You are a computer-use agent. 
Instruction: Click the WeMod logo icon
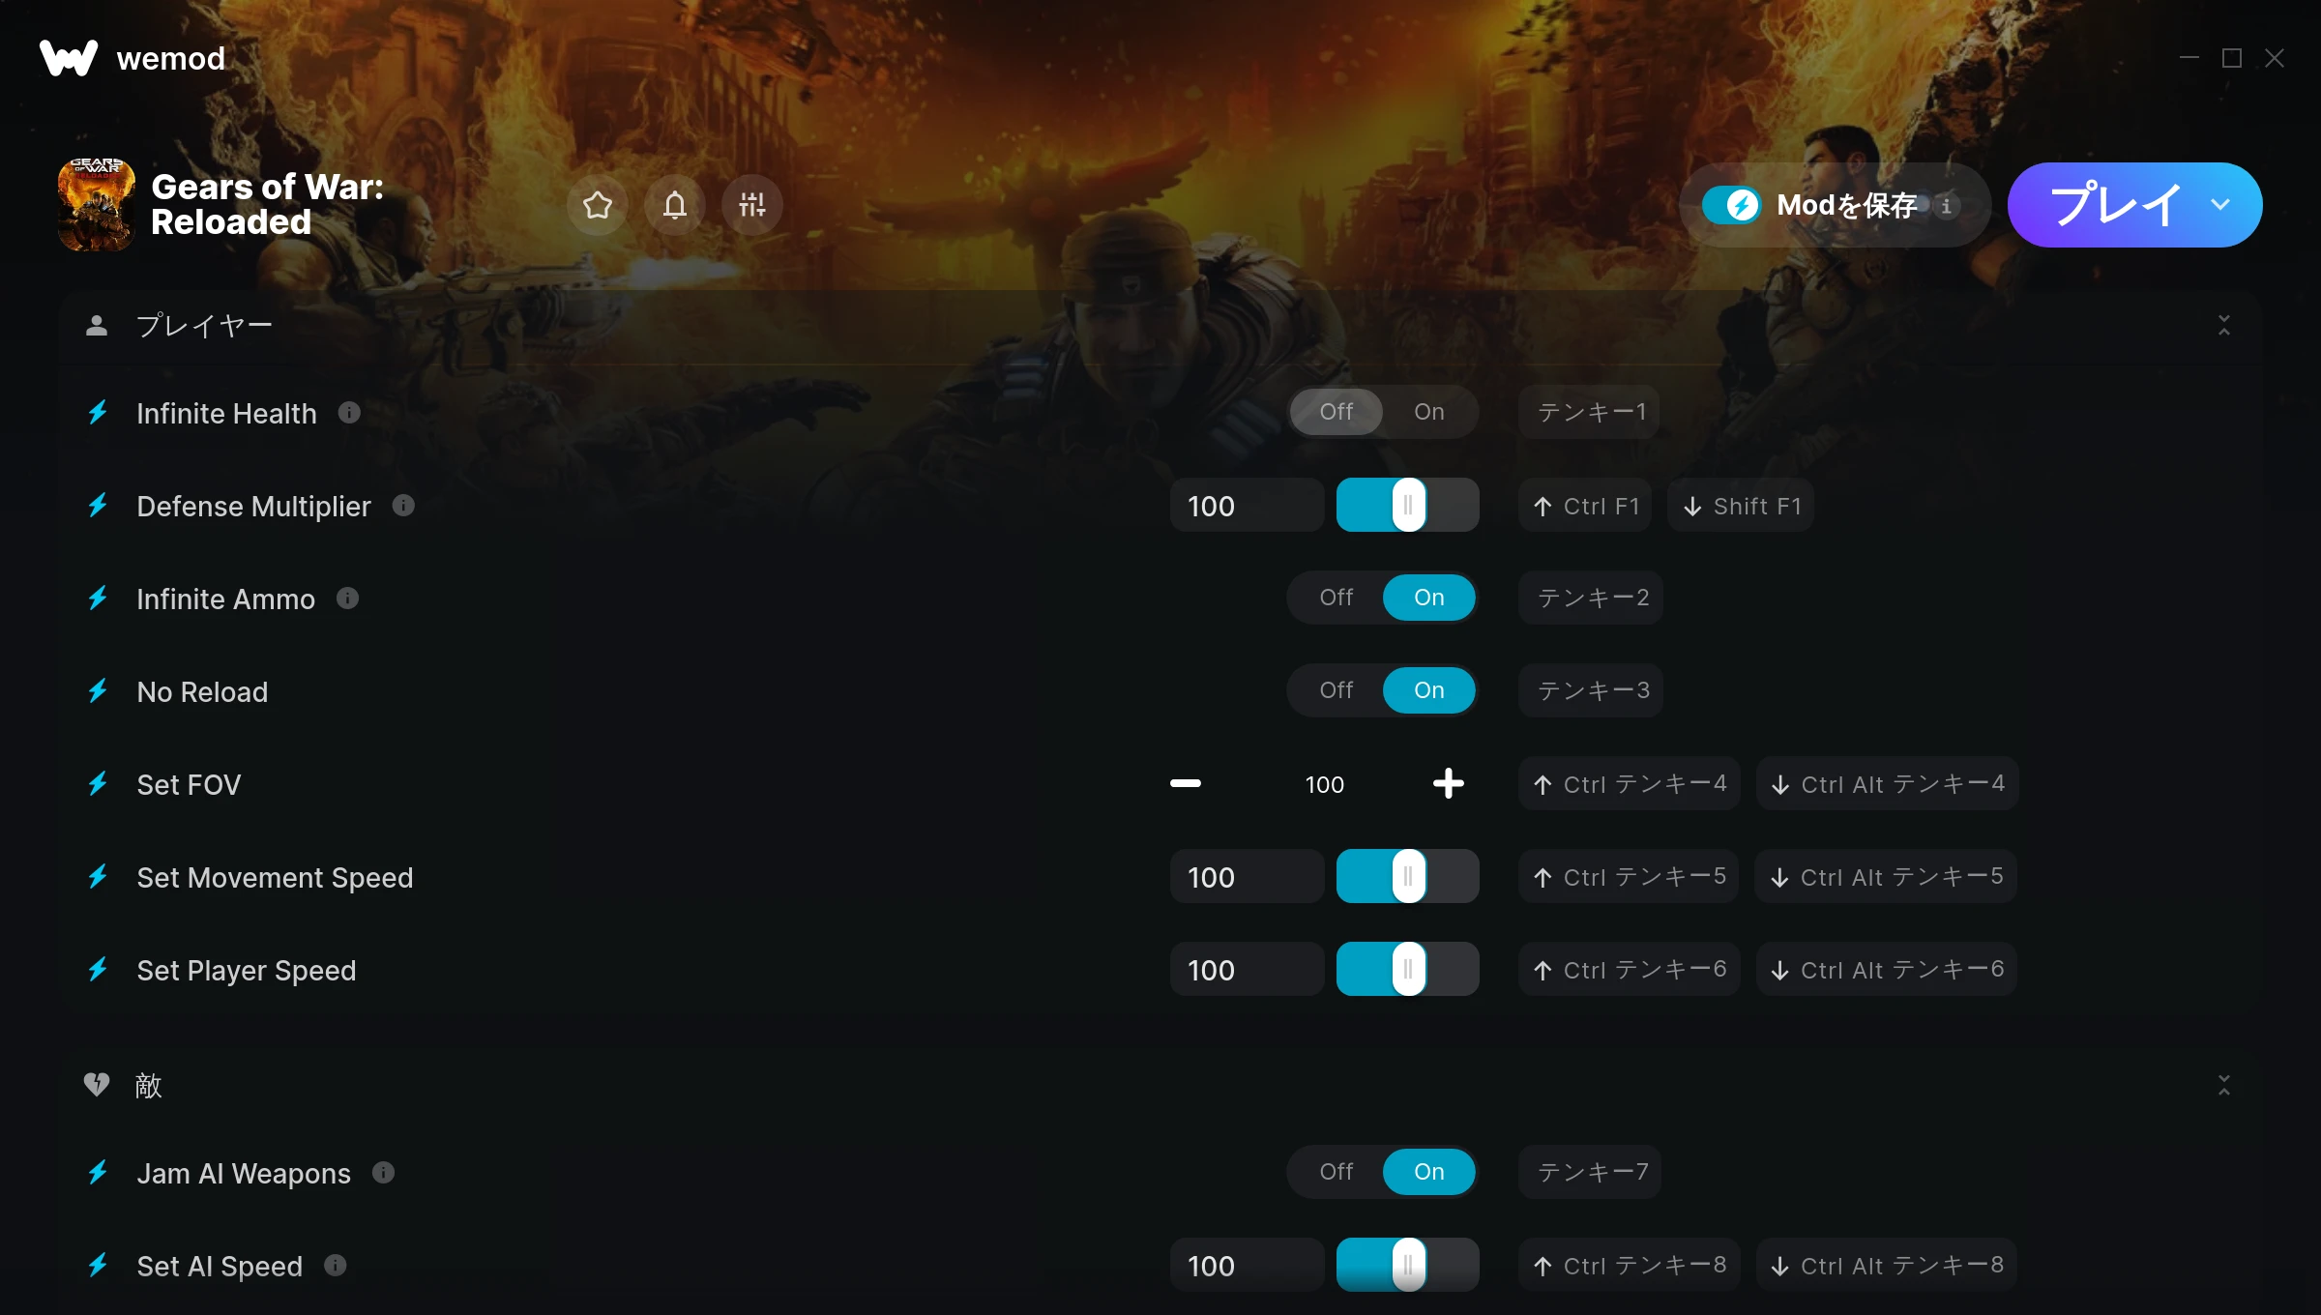[x=69, y=58]
